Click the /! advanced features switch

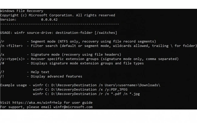coord(2,76)
